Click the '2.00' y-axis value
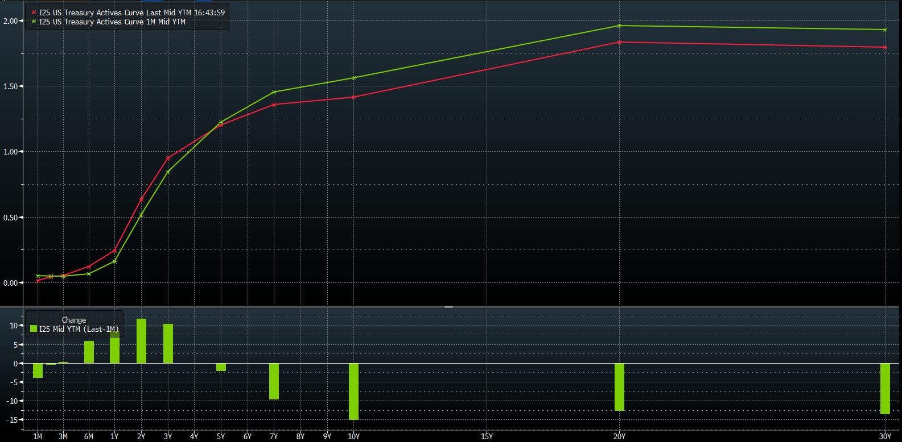Viewport: 902px width, 442px height. [x=10, y=21]
